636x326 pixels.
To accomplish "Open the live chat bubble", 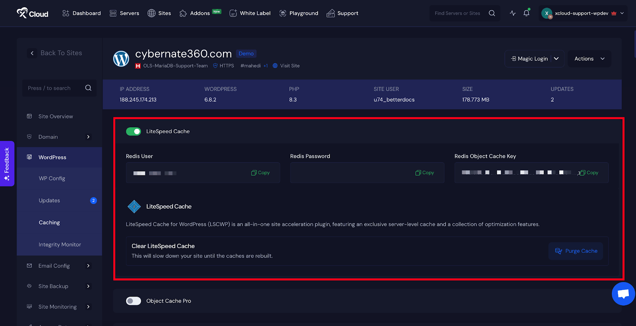I will (623, 294).
